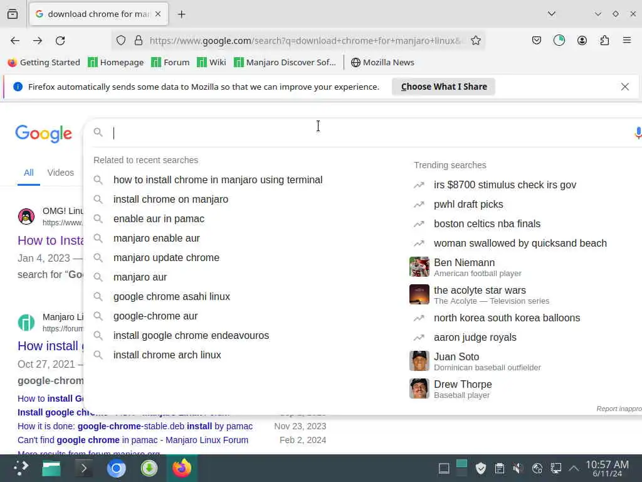Screen dimensions: 642x482
Task: Open Firefox application hamburger menu
Action: tap(627, 40)
